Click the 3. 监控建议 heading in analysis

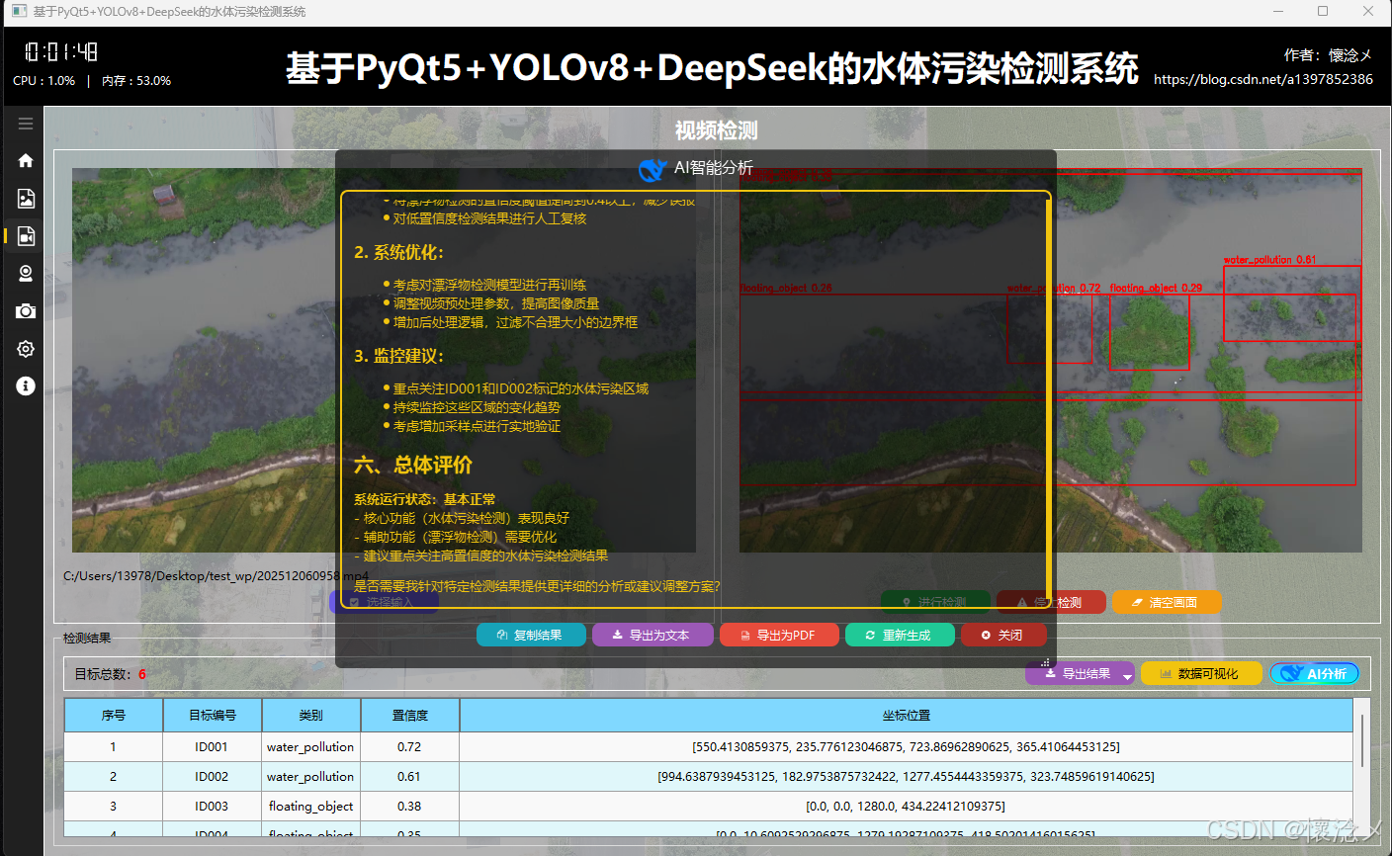tap(398, 356)
